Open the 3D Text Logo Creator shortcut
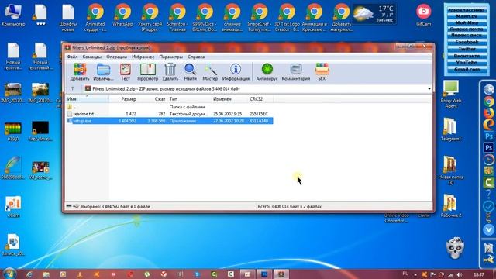This screenshot has width=496, height=279. (287, 18)
